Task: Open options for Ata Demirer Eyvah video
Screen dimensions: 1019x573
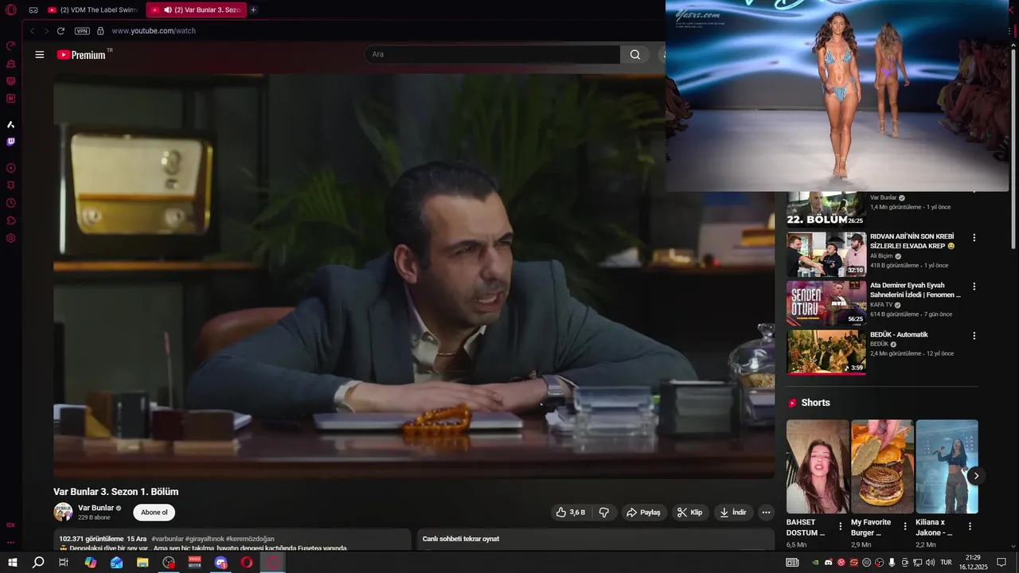Action: [x=974, y=286]
